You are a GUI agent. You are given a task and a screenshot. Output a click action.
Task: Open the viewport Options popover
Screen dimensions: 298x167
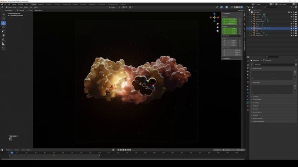click(241, 10)
